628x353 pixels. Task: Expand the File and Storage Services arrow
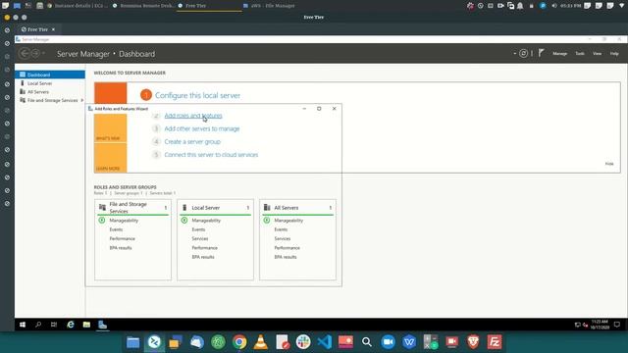click(82, 100)
